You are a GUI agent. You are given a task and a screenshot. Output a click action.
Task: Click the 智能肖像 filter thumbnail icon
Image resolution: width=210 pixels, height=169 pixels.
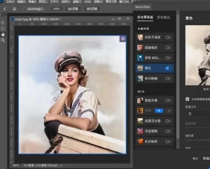140,101
